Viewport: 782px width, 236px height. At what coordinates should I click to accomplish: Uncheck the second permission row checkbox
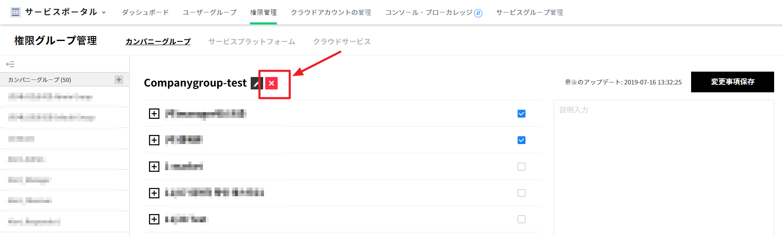click(521, 140)
